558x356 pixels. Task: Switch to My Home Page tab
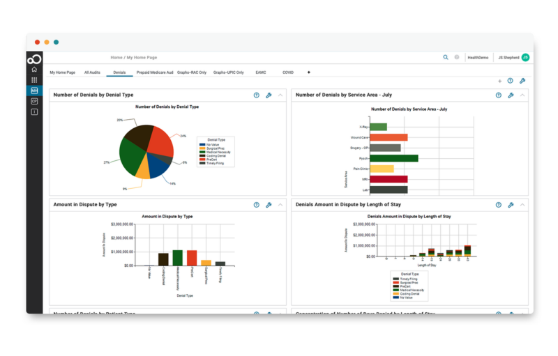62,72
